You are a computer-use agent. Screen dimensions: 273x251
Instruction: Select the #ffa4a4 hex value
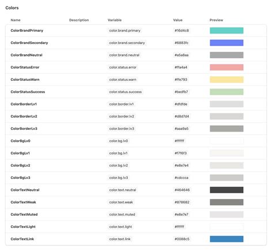pyautogui.click(x=181, y=68)
